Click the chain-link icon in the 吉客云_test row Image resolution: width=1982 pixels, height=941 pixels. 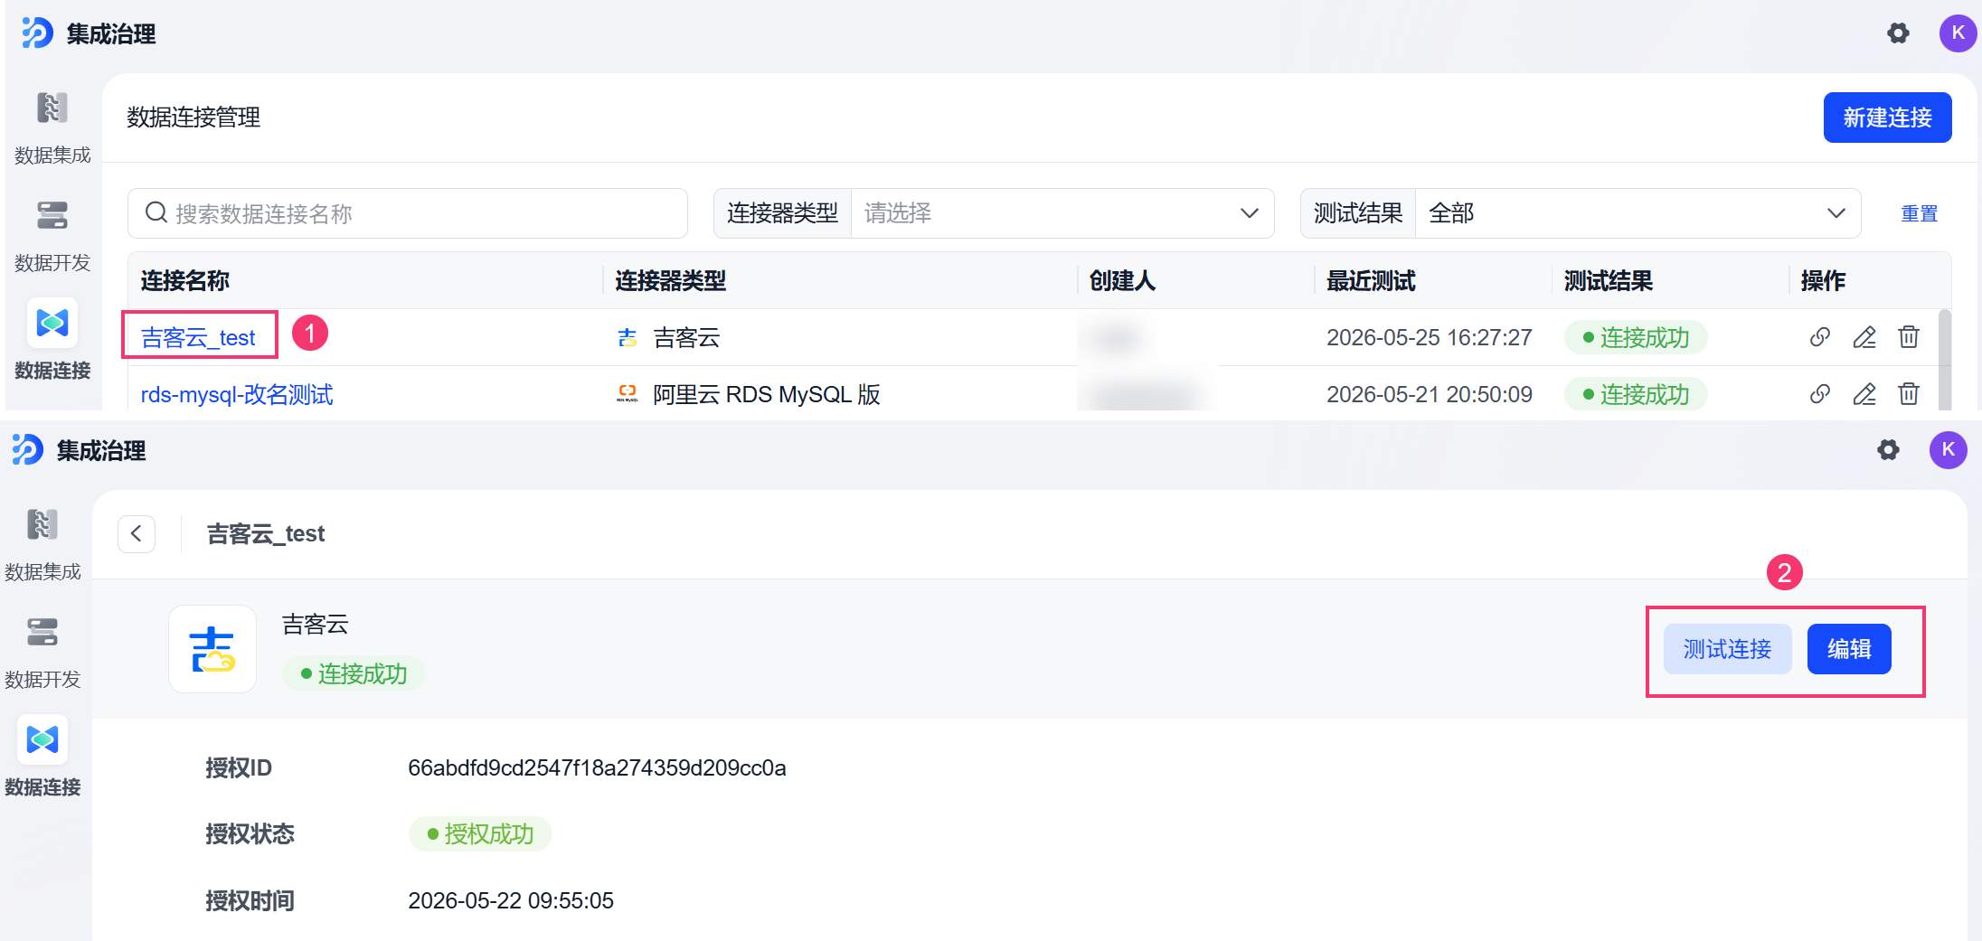coord(1820,337)
